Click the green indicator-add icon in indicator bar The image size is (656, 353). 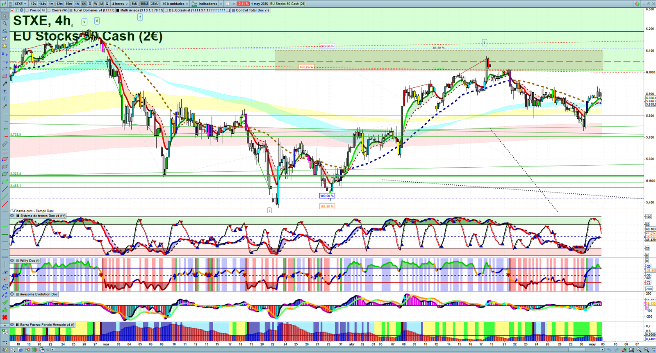click(x=17, y=10)
